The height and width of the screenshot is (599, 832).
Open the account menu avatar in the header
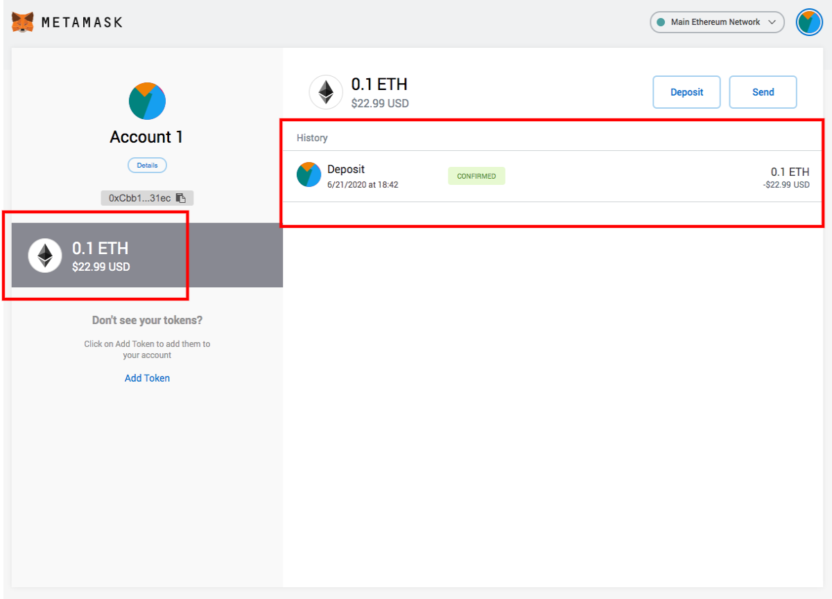point(809,22)
